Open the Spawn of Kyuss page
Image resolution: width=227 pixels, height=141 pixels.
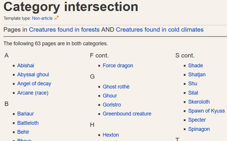click(207, 111)
